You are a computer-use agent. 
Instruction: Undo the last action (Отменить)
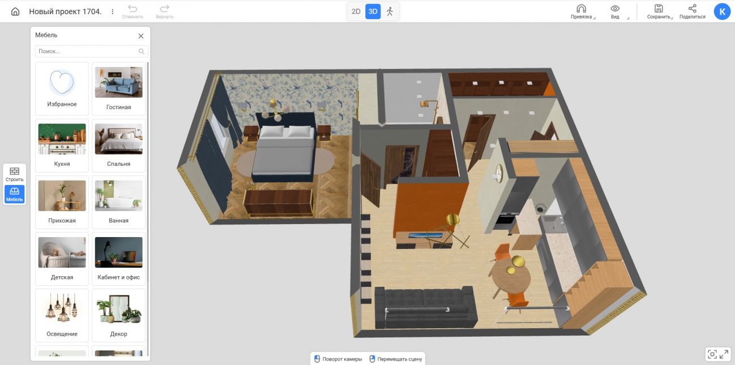pyautogui.click(x=132, y=11)
